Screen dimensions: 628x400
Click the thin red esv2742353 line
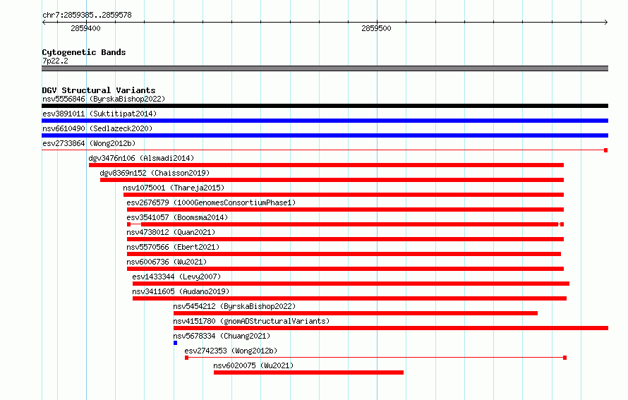375,358
